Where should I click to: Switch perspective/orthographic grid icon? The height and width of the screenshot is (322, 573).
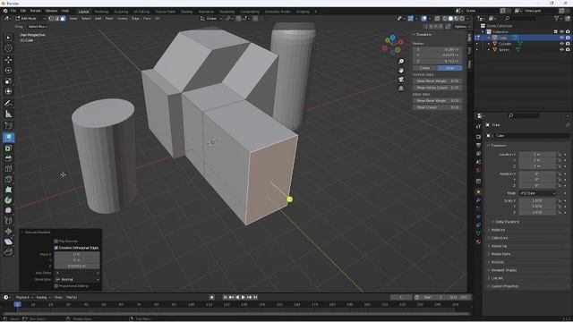[x=401, y=89]
